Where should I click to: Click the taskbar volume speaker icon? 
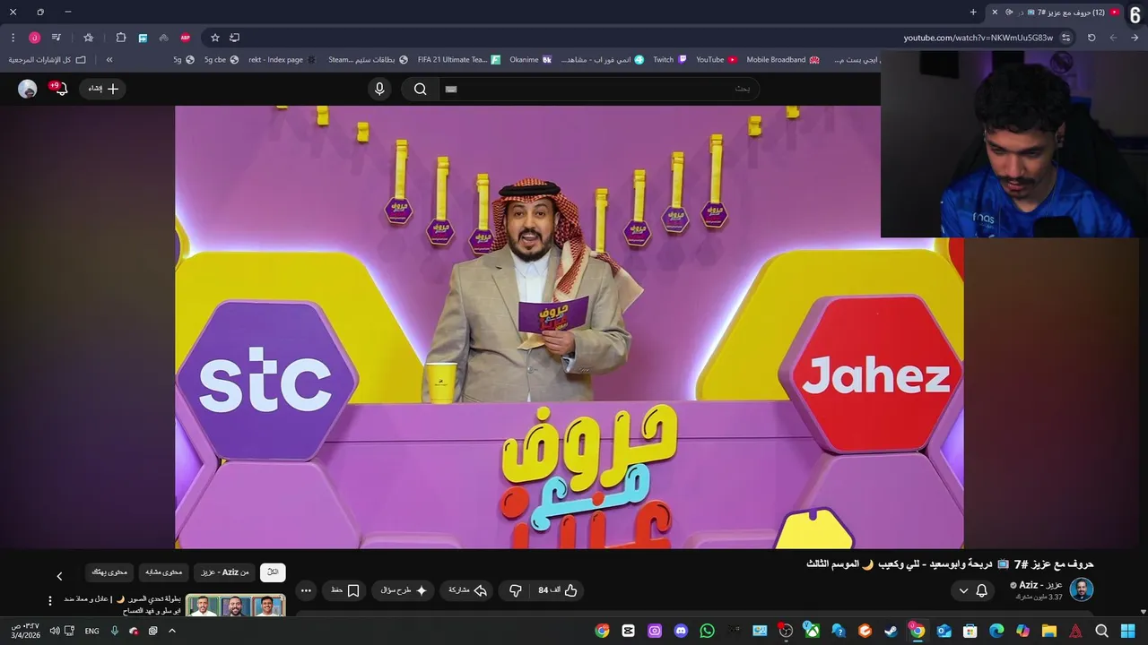point(55,631)
